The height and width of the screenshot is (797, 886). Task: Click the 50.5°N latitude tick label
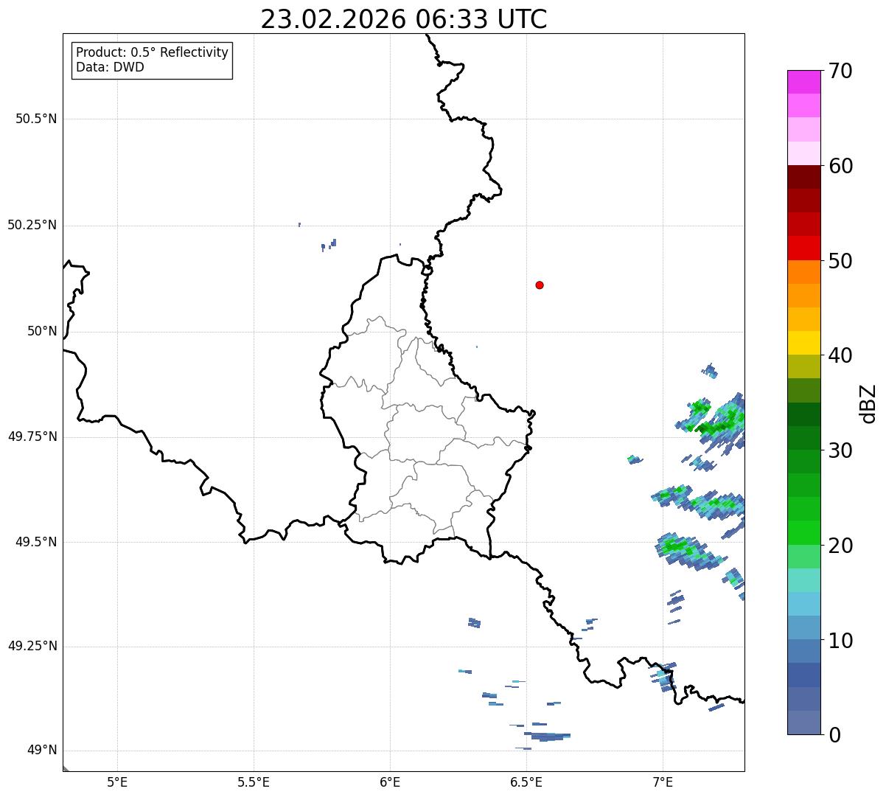[x=36, y=119]
